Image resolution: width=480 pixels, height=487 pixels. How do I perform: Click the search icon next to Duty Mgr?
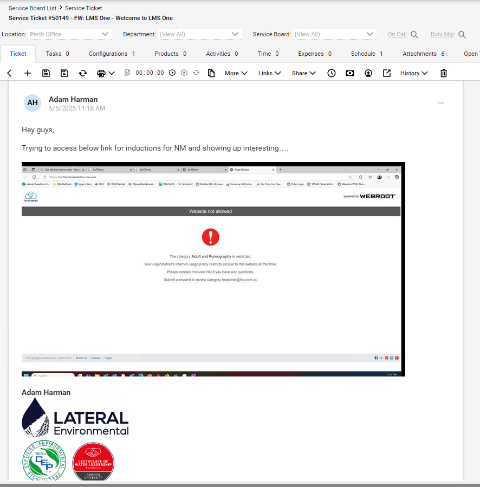[462, 35]
